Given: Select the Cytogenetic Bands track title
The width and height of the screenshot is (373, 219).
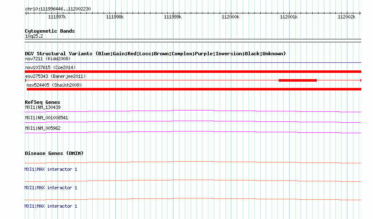Looking at the screenshot, I should (x=50, y=31).
